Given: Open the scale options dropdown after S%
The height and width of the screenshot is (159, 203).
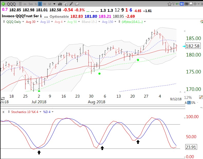Looking at the screenshot, I should click(x=198, y=102).
